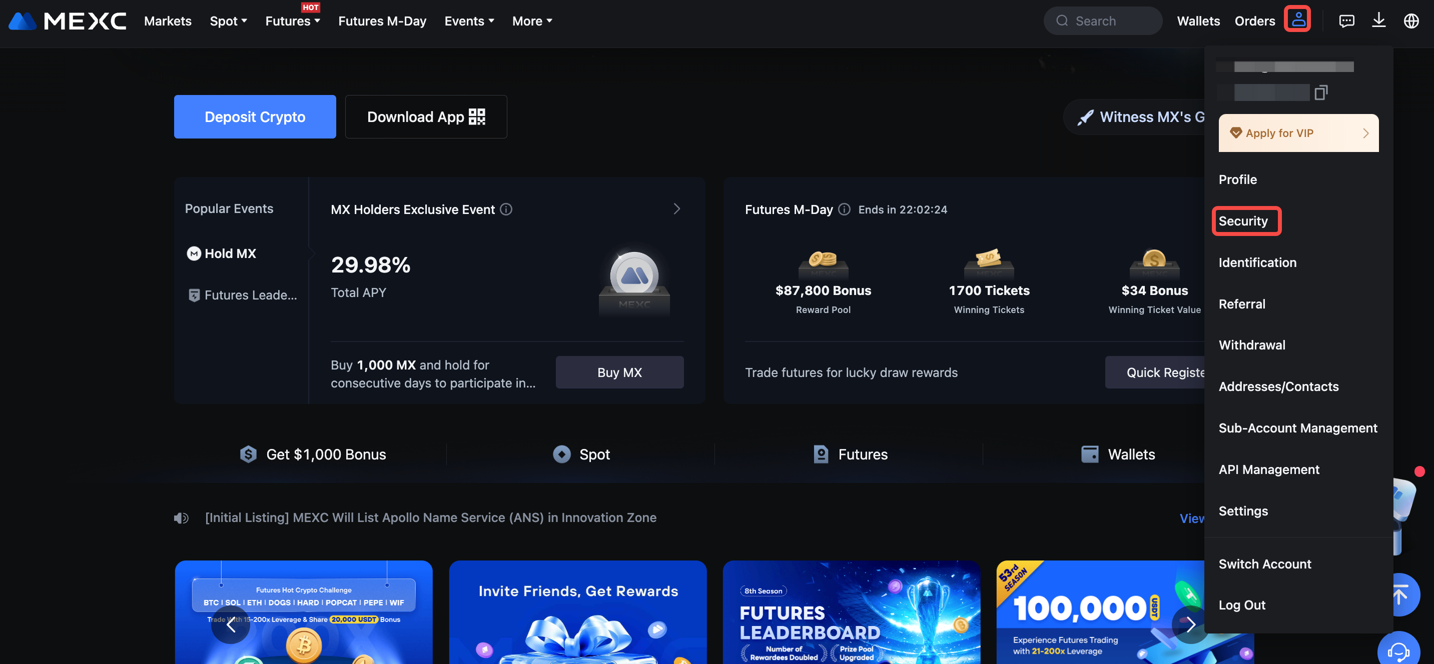The width and height of the screenshot is (1434, 664).
Task: Open the Futures Hot Crypto Challenge banner
Action: [303, 612]
